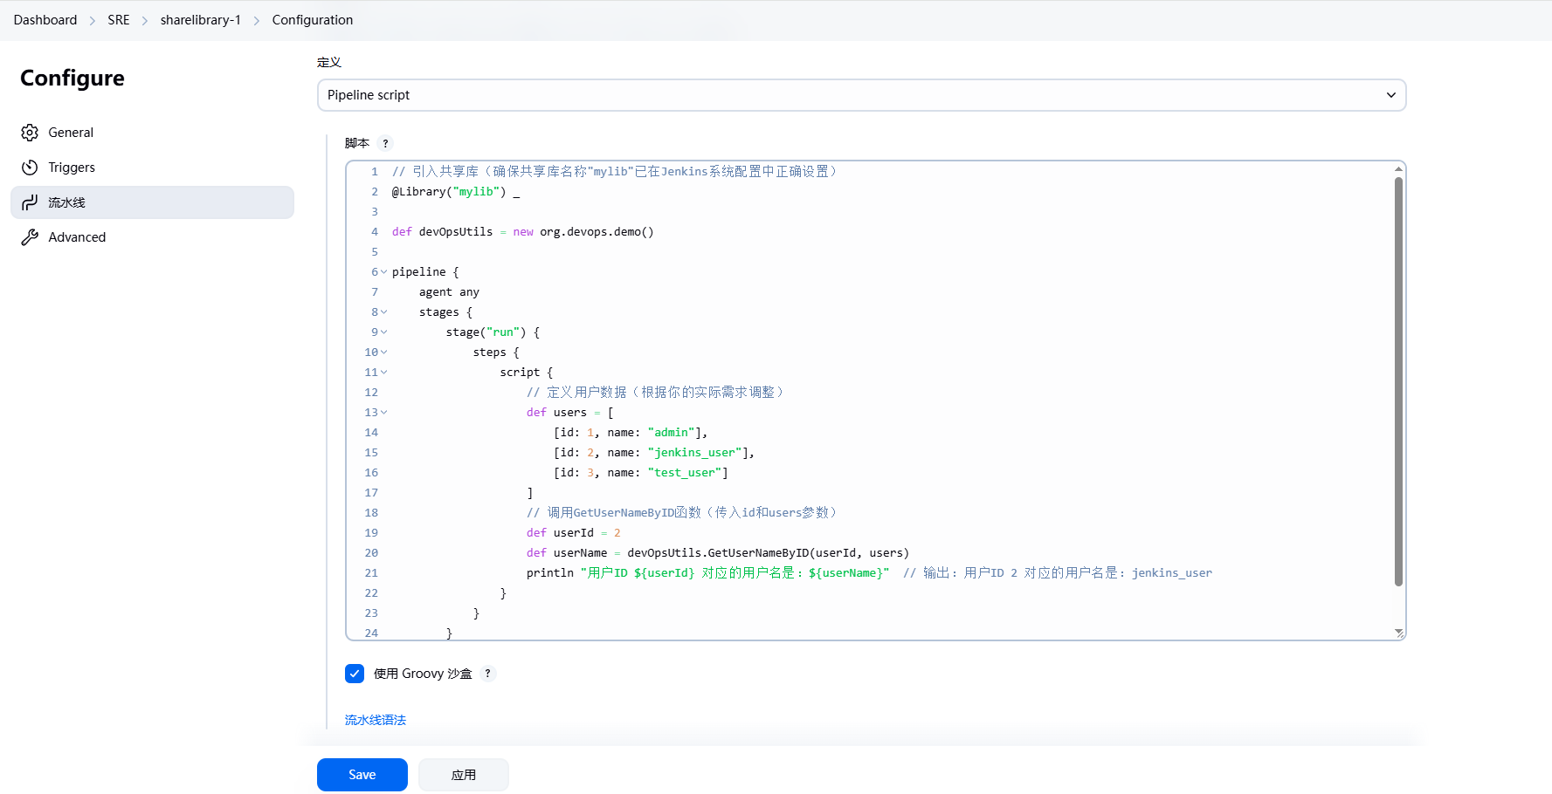
Task: Click the editor resize handle corner
Action: click(1398, 633)
